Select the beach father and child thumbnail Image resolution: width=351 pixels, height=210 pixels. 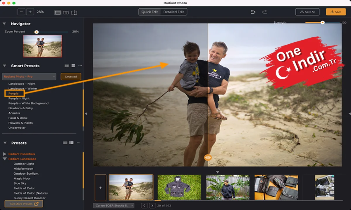(131, 187)
